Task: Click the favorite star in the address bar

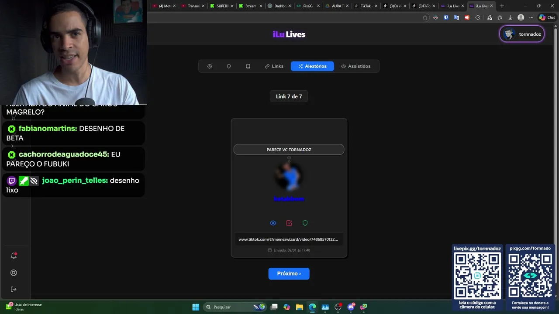Action: pyautogui.click(x=425, y=17)
